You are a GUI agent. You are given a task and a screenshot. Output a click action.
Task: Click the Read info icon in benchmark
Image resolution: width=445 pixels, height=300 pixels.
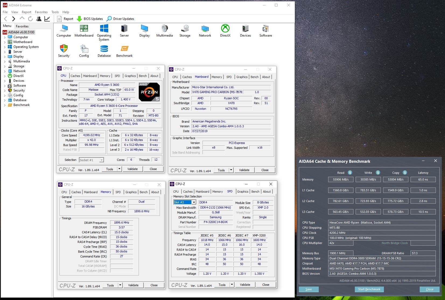coord(350,172)
